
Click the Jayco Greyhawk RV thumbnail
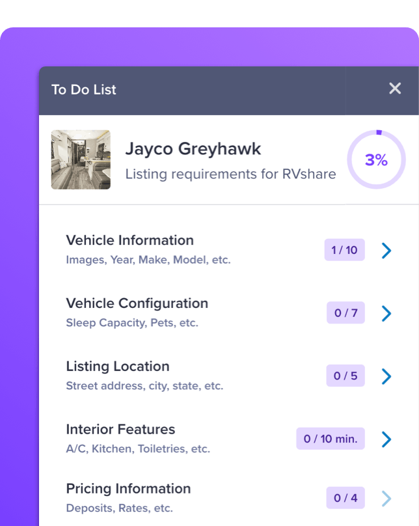[81, 160]
